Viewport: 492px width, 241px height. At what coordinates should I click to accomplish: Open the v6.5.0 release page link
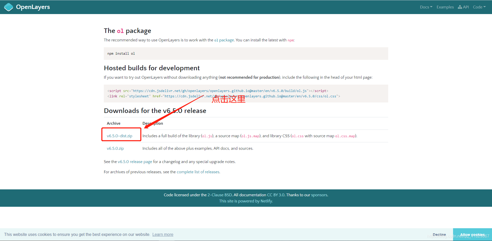(135, 162)
